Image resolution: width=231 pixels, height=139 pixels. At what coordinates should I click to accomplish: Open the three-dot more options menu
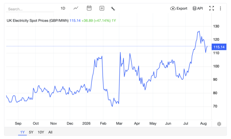221,8
